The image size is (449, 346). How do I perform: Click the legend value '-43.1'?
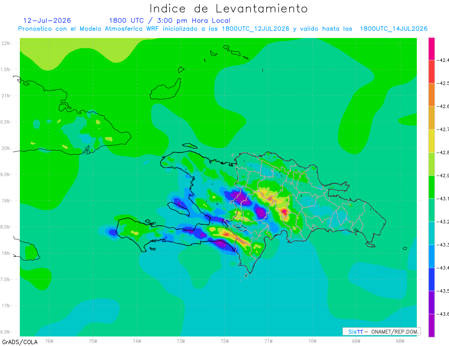[x=443, y=199]
